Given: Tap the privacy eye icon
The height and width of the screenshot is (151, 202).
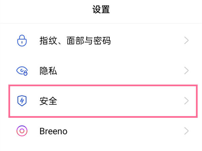Looking at the screenshot, I should pyautogui.click(x=22, y=71).
